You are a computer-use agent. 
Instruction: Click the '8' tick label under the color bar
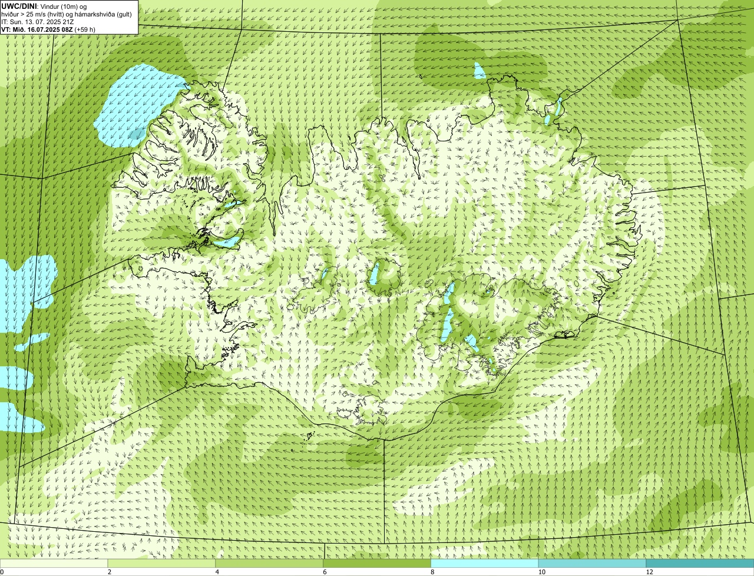[x=432, y=572]
